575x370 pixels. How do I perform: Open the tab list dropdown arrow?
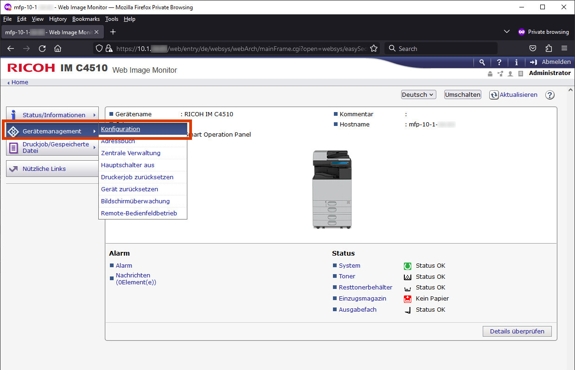point(506,31)
